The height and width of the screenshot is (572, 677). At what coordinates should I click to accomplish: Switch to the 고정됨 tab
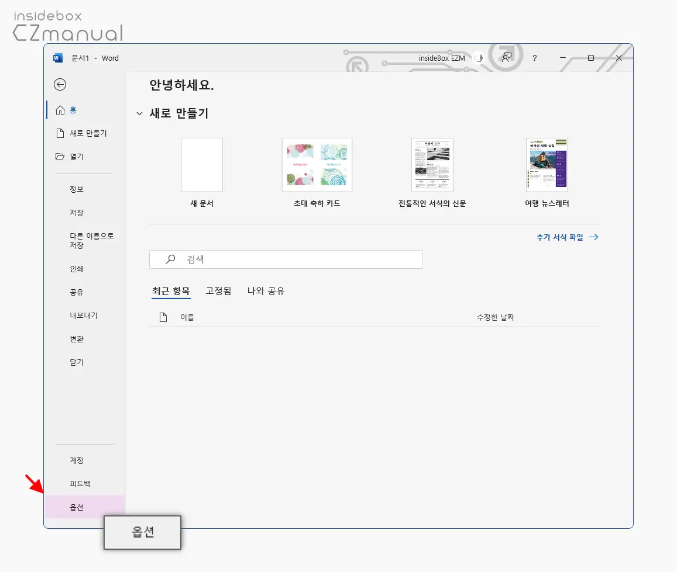[218, 291]
